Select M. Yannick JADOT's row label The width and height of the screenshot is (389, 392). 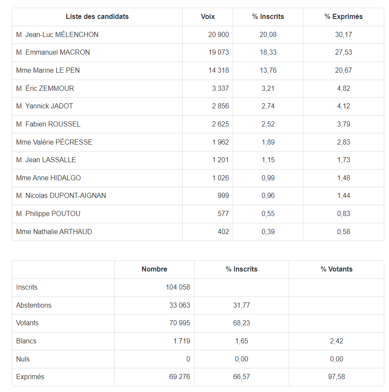coord(44,106)
